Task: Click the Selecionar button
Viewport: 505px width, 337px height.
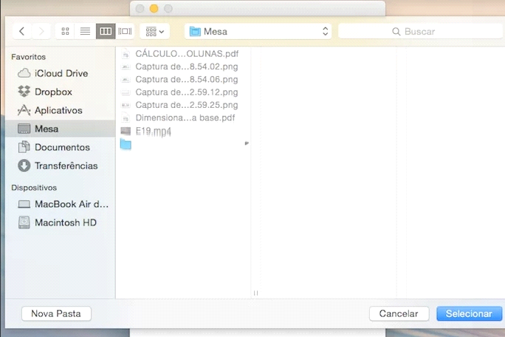Action: coord(470,313)
